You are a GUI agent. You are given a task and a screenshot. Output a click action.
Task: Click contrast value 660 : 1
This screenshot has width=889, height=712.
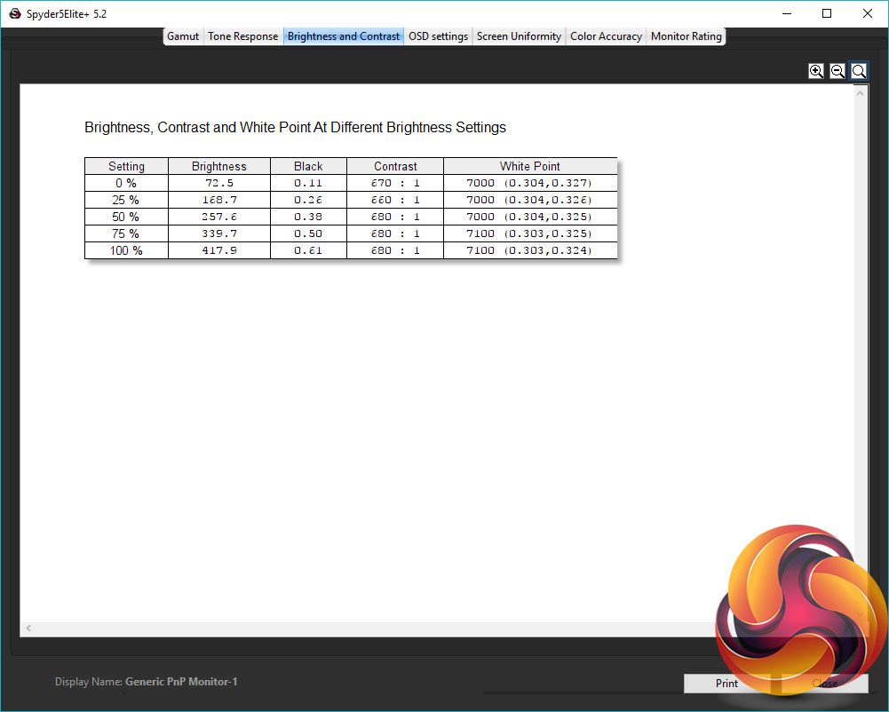click(395, 200)
